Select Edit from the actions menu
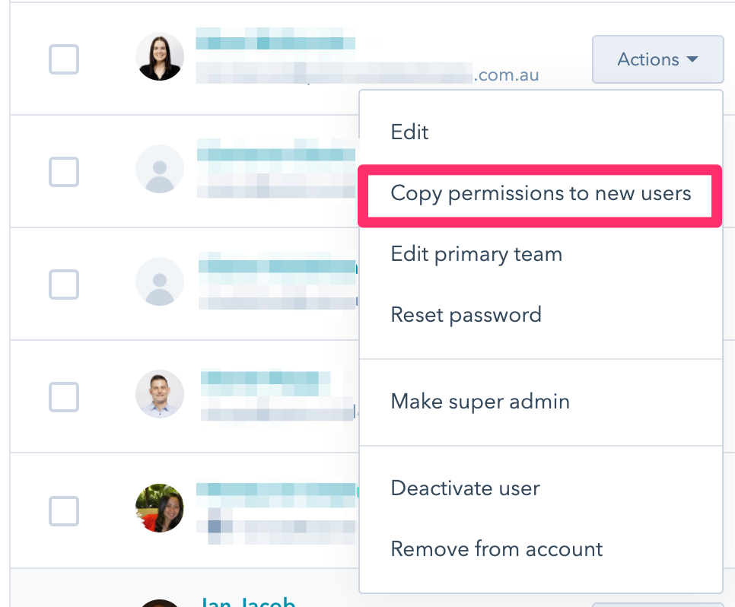 coord(409,132)
